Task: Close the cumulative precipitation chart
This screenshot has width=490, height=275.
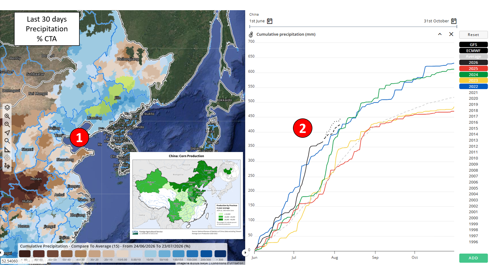Action: tap(451, 34)
